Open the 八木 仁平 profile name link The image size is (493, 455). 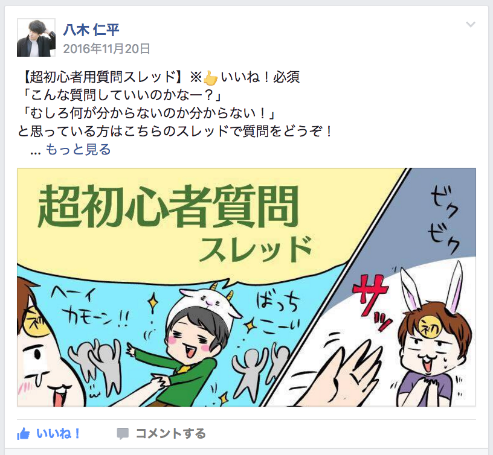tap(91, 30)
